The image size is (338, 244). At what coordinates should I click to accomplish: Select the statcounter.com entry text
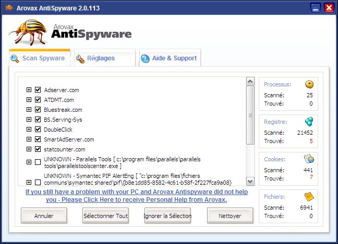[x=65, y=149]
